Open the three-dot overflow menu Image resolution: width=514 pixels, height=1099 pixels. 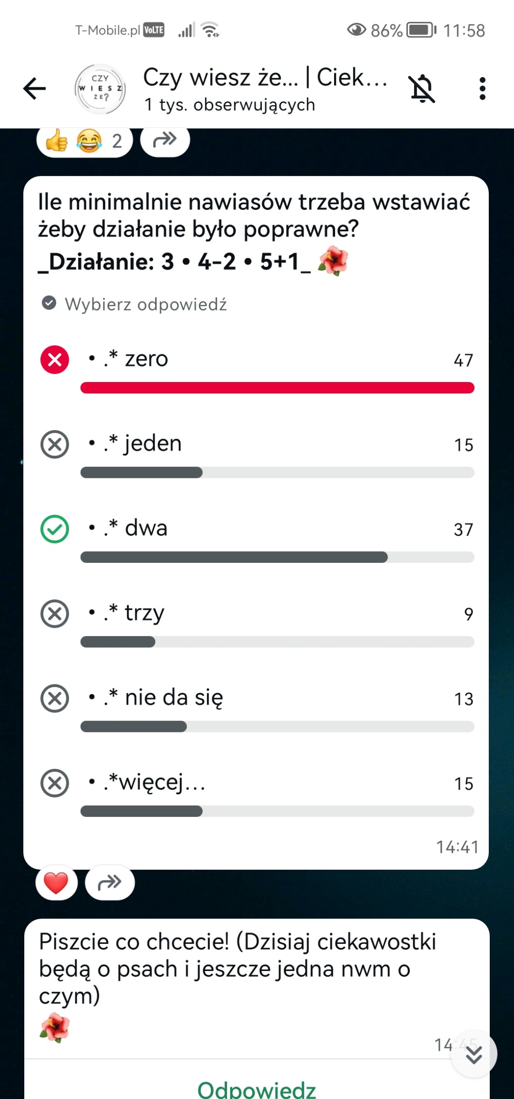coord(482,89)
